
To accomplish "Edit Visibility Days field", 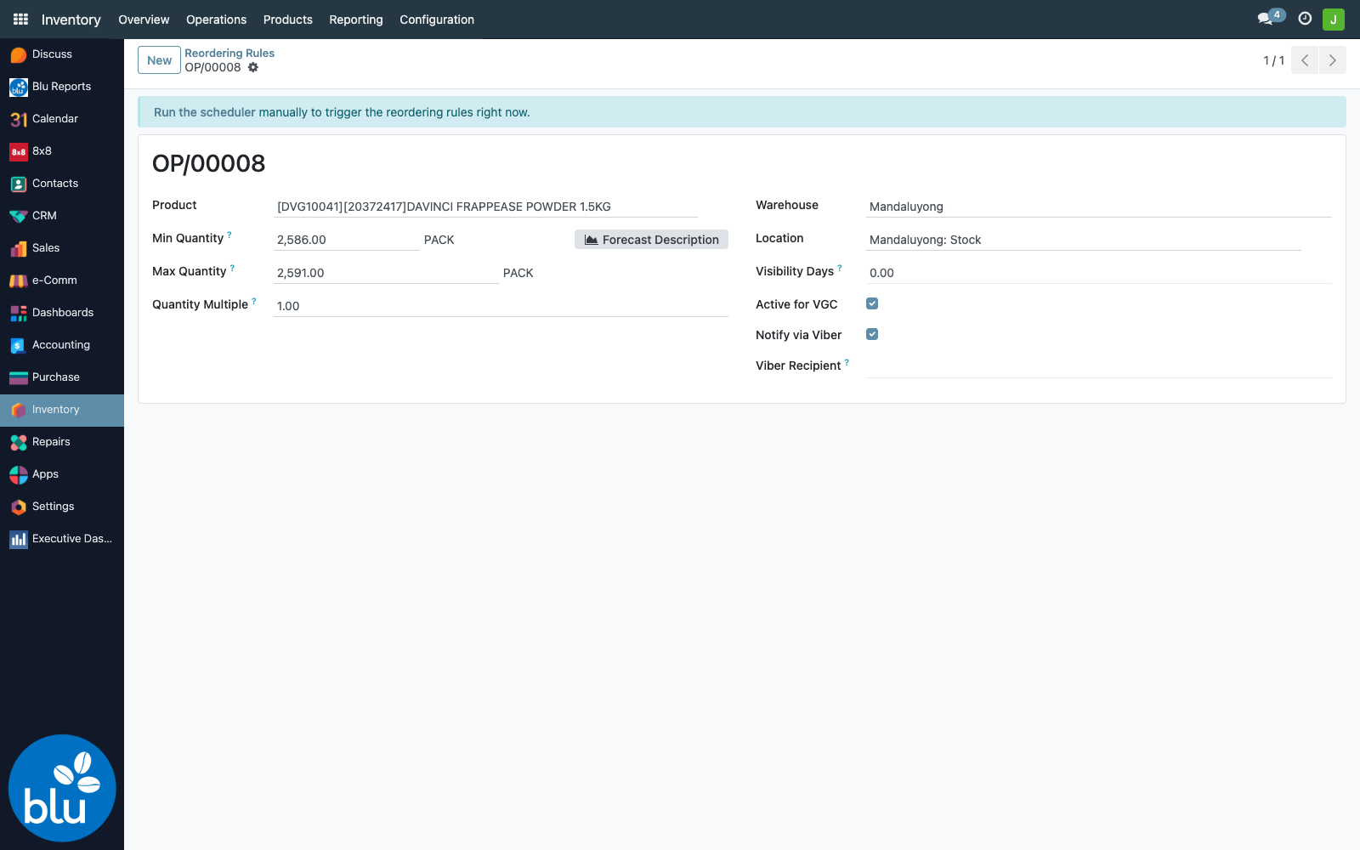I will point(1099,273).
